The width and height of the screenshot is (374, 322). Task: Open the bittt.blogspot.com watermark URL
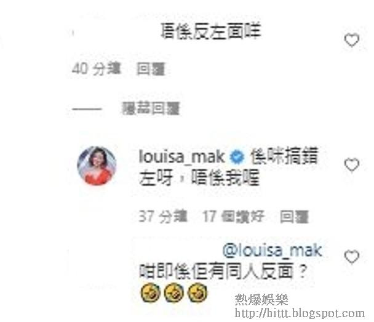click(x=300, y=313)
